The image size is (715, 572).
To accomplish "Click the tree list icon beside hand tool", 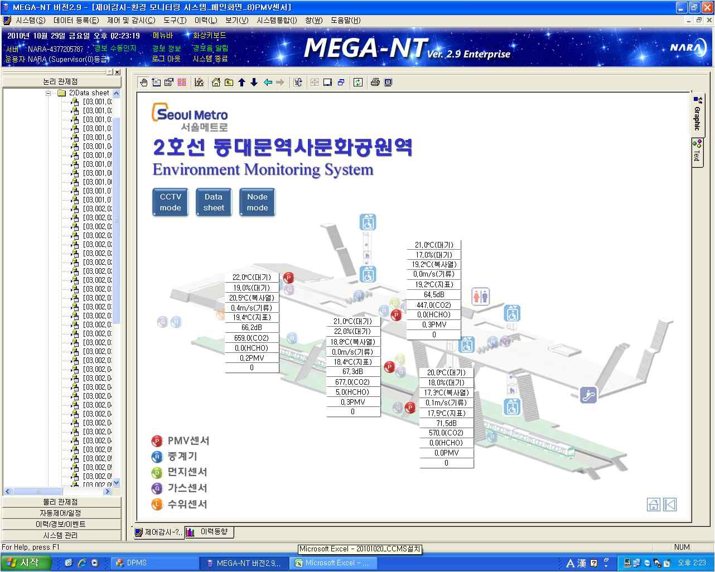I will pos(157,83).
